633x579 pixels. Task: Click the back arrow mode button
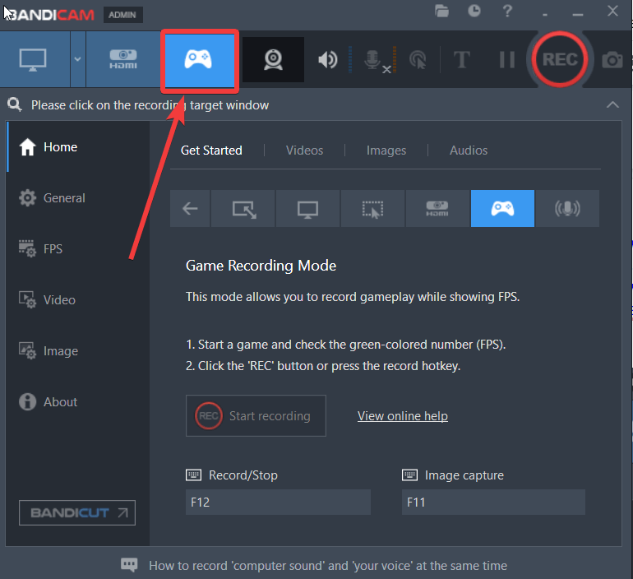tap(190, 208)
